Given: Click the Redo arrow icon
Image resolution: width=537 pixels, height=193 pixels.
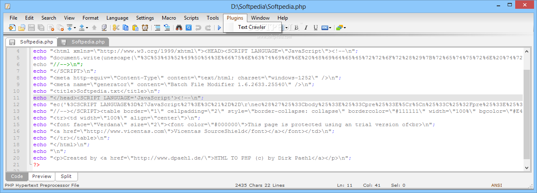Looking at the screenshot, I should [x=208, y=28].
